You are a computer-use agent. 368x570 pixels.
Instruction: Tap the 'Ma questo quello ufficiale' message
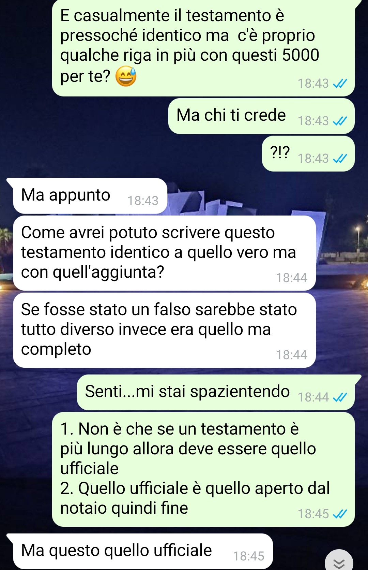[x=143, y=551]
